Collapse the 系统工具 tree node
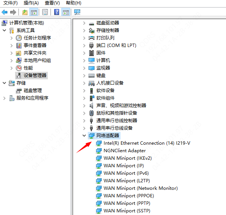Screen dimensions: 226x215 coord(4,30)
